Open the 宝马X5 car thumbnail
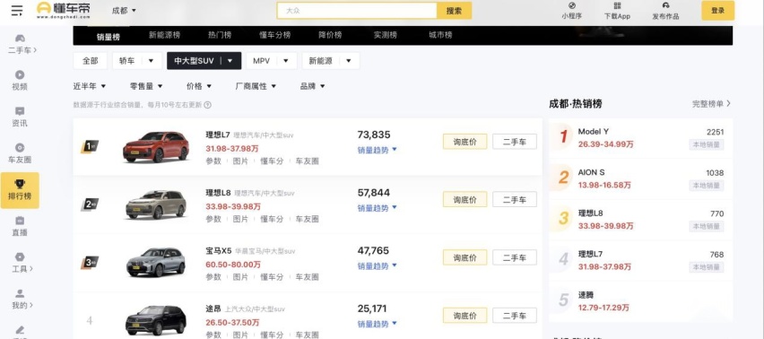This screenshot has height=339, width=764. pyautogui.click(x=155, y=262)
